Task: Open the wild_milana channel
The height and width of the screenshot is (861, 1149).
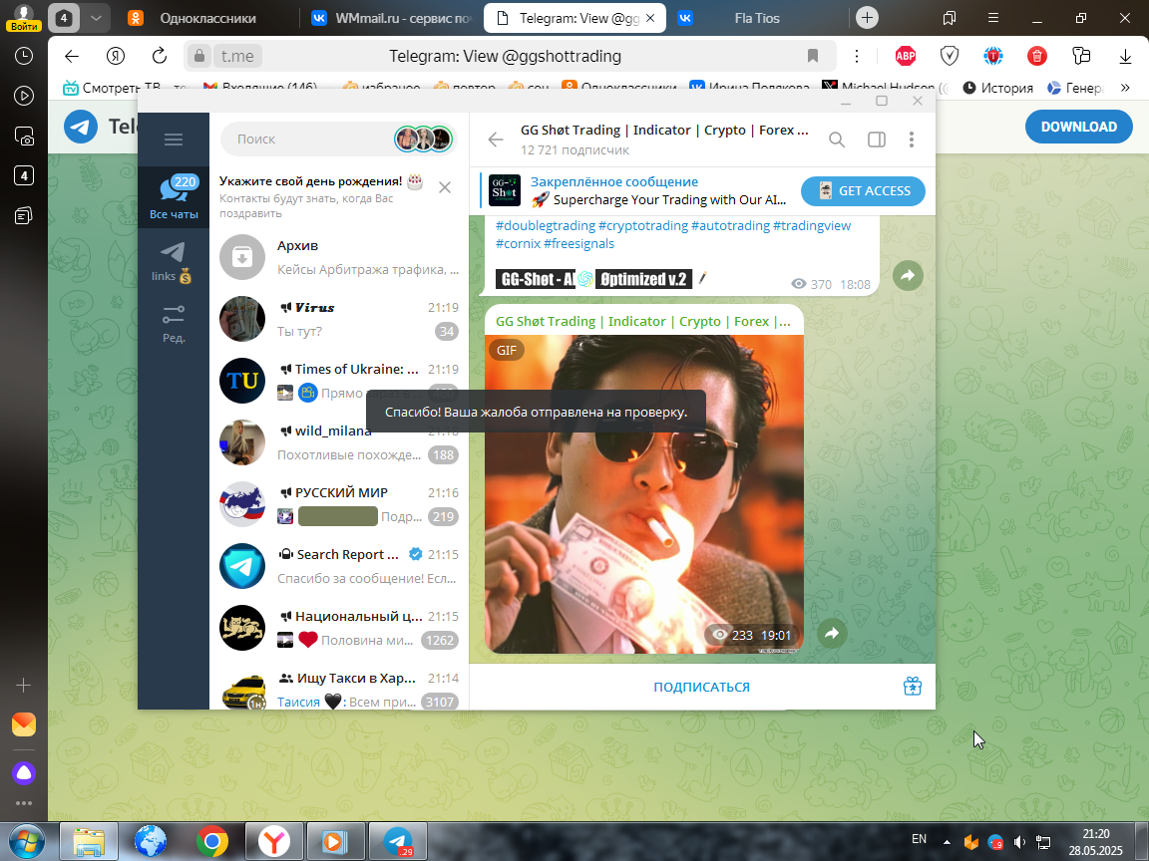Action: pyautogui.click(x=339, y=442)
